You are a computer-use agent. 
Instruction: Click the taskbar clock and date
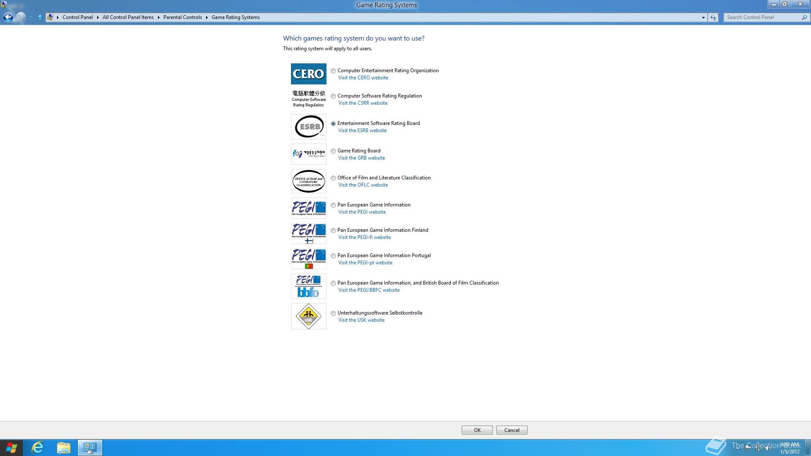click(x=789, y=448)
